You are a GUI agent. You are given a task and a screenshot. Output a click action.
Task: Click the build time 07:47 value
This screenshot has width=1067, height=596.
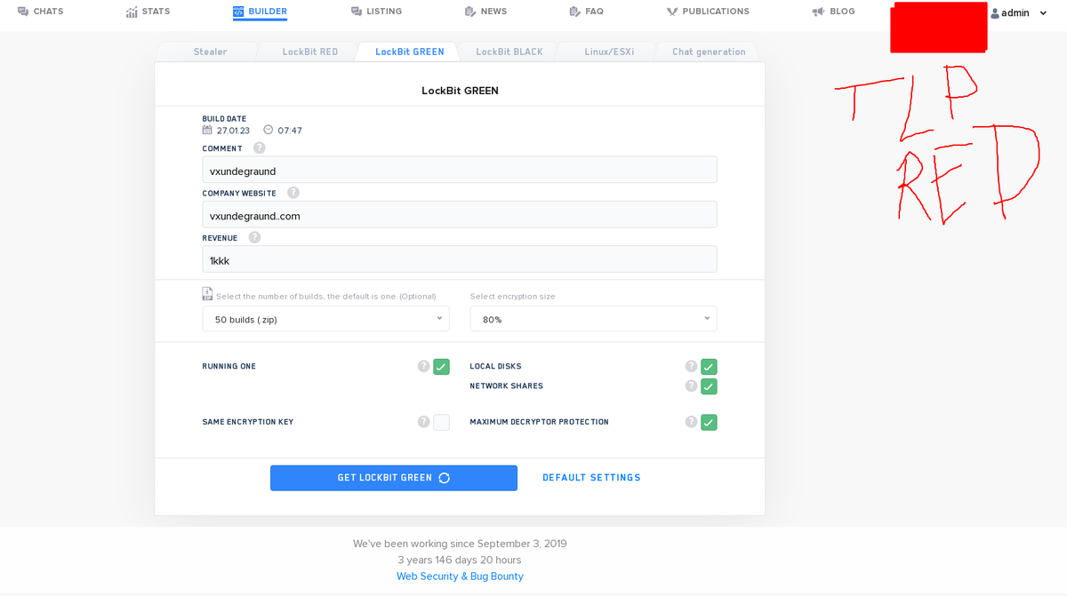290,131
